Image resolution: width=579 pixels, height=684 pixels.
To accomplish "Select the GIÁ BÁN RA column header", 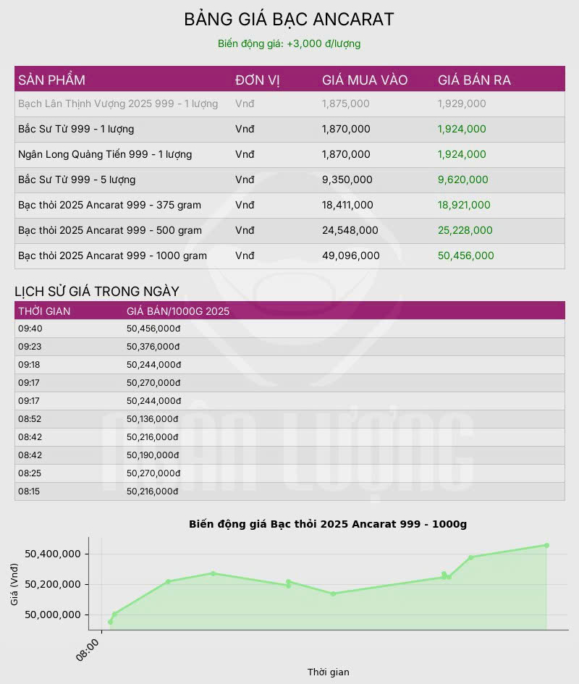I will click(x=474, y=80).
